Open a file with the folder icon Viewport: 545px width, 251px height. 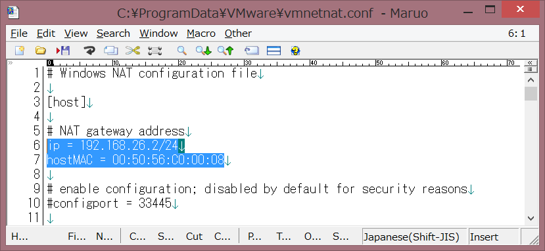point(41,51)
